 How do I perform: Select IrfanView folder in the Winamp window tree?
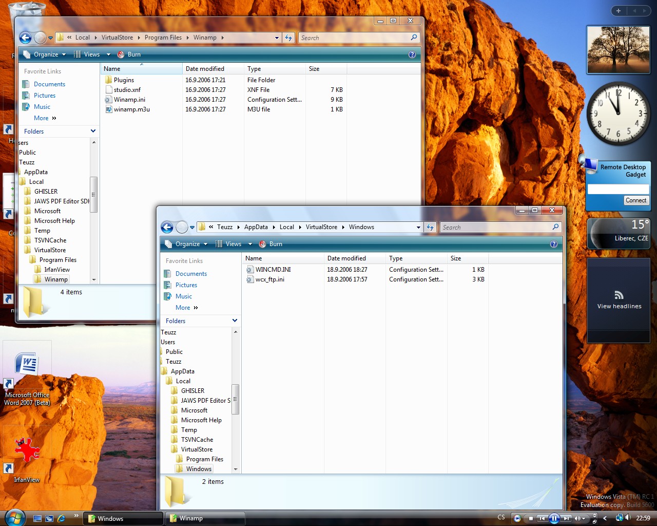coord(56,270)
